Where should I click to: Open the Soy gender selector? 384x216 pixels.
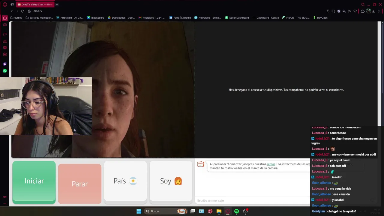coord(171,181)
